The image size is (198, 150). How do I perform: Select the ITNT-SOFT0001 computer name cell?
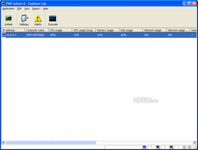[35, 35]
